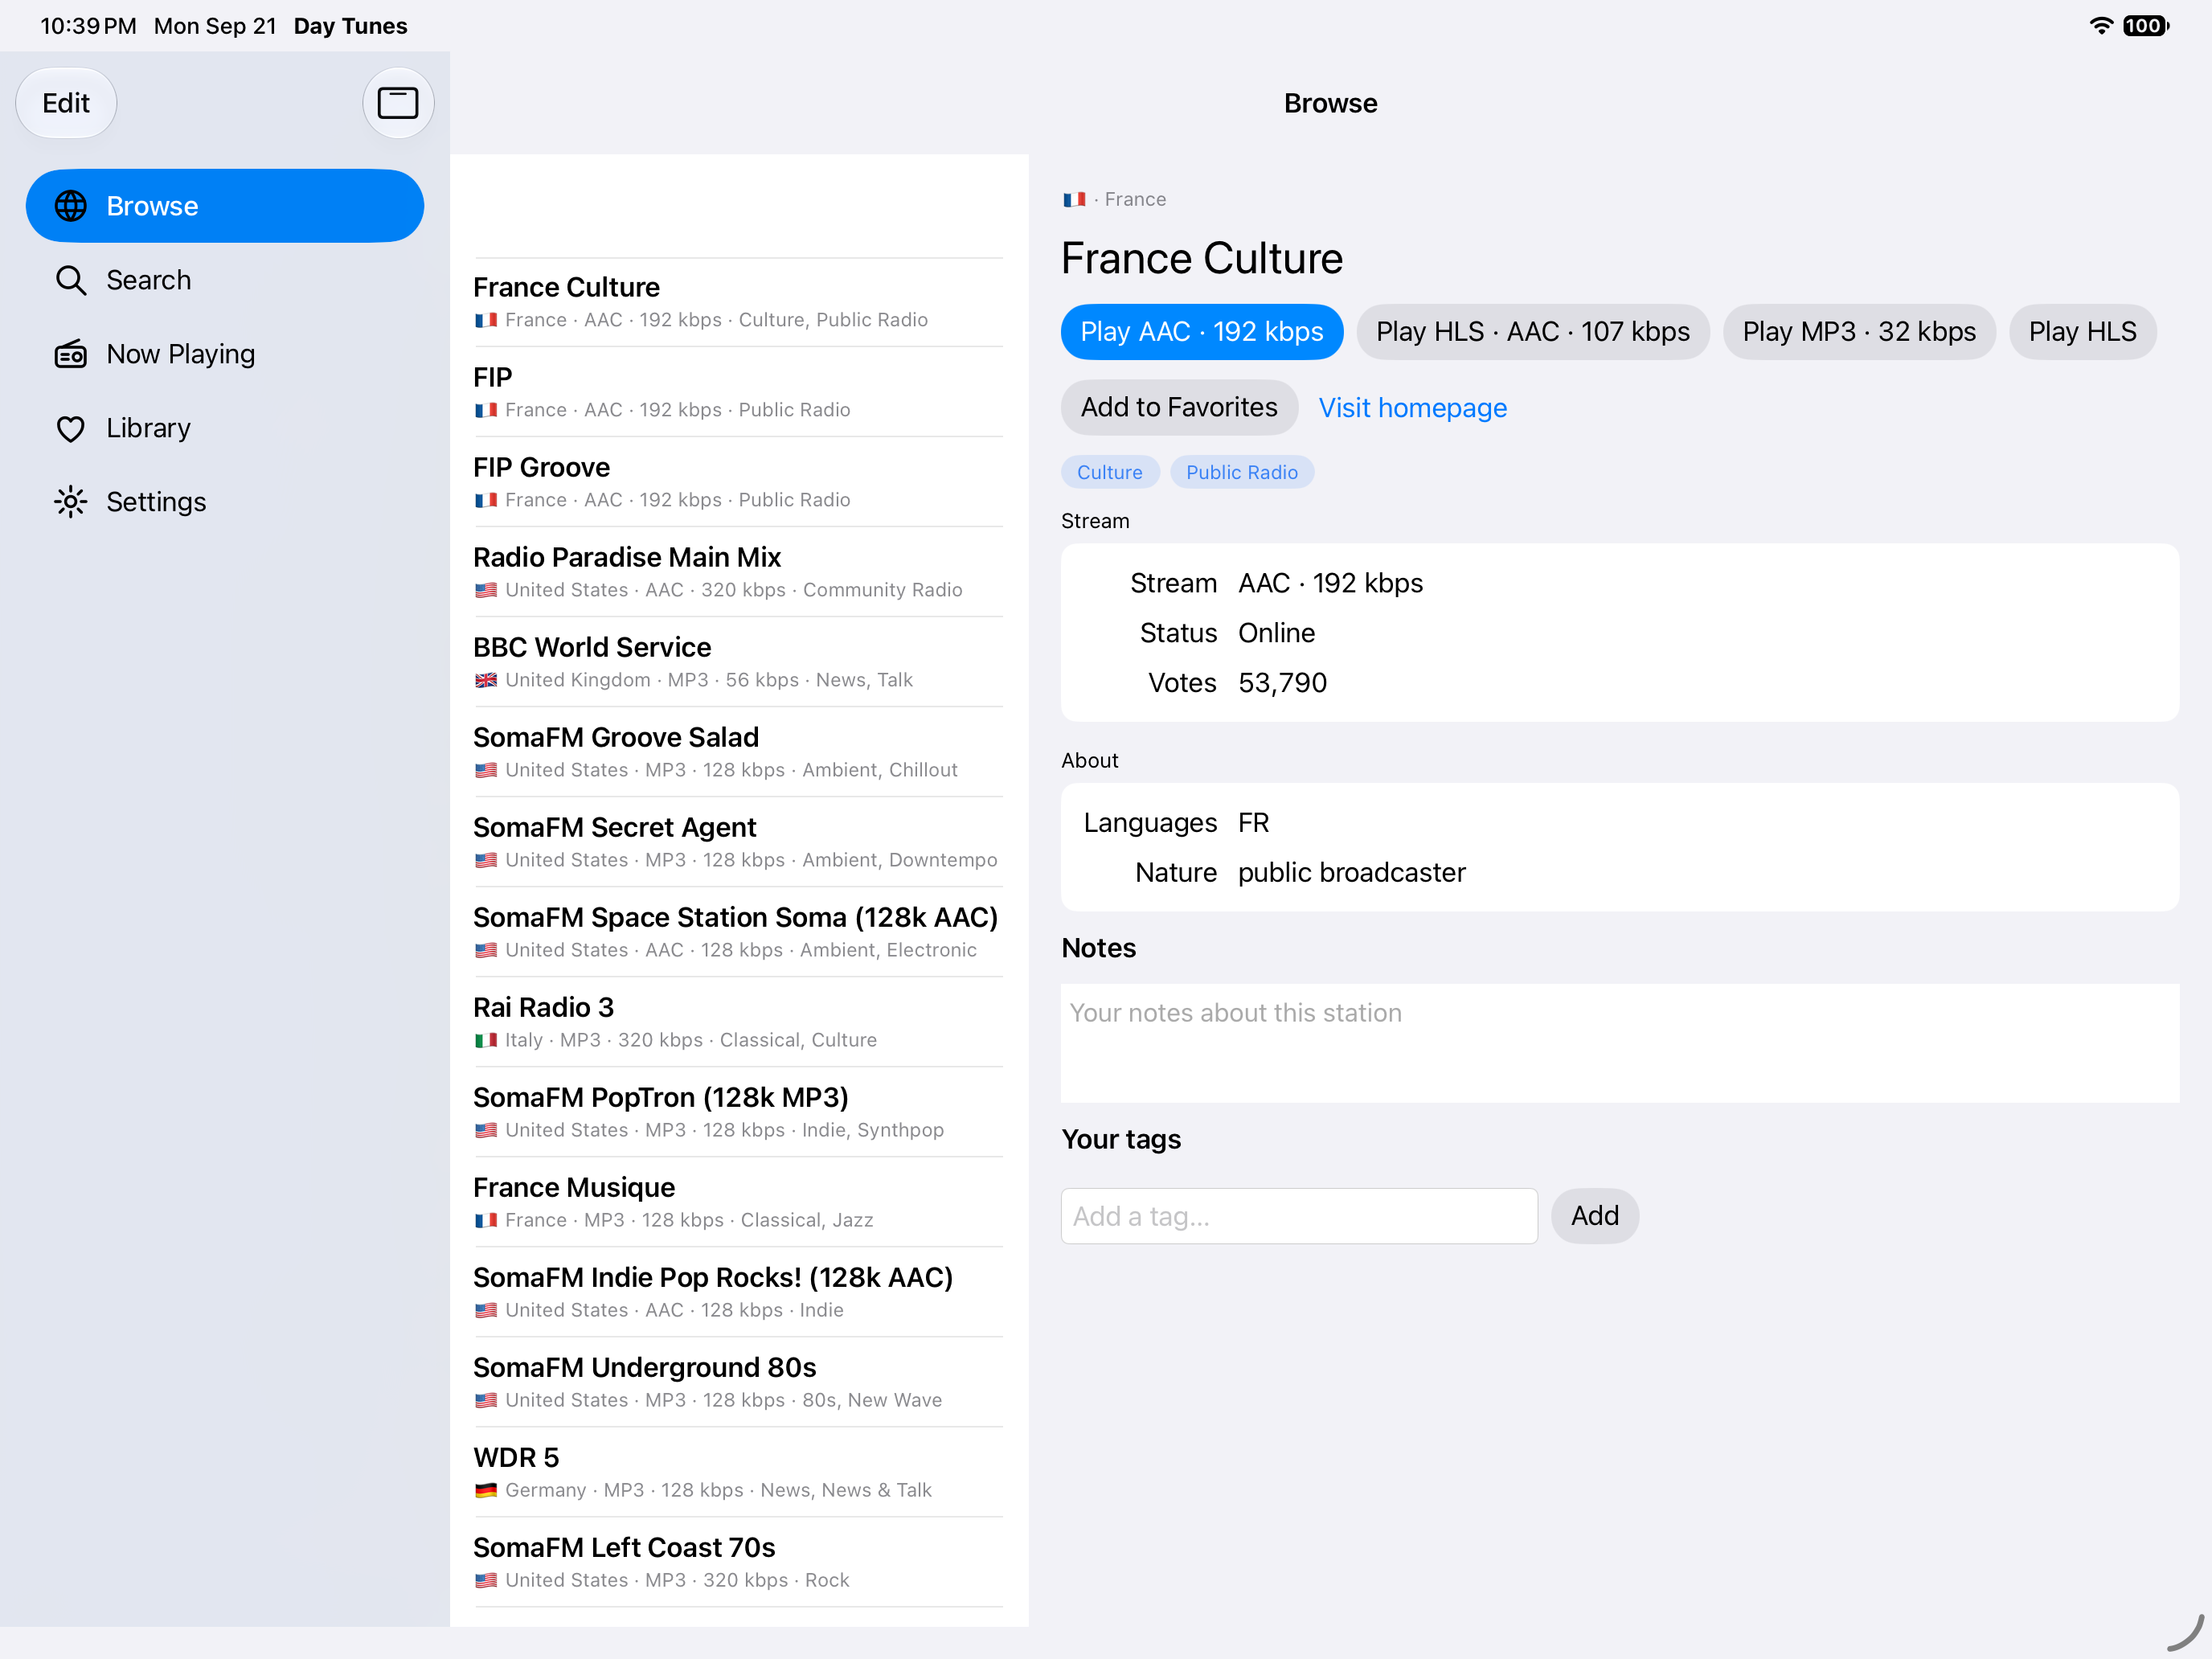Play the HLS AAC 107 kbps stream
Screen dimensions: 2212x1659
[1533, 332]
